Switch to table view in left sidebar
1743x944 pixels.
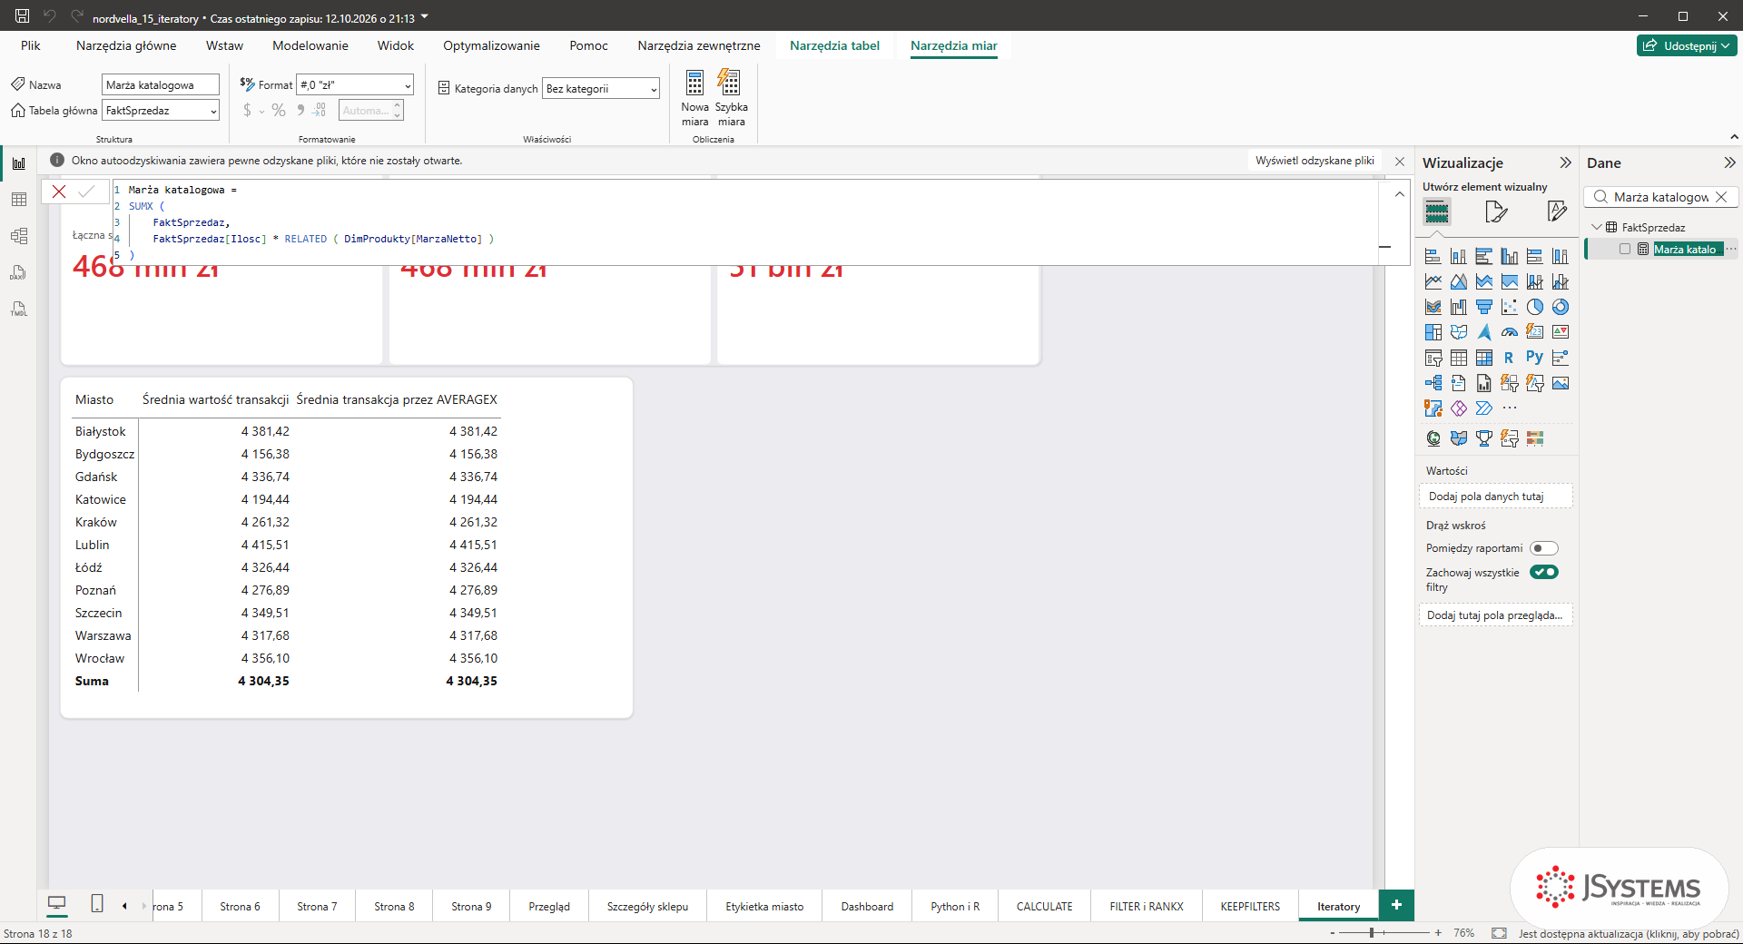coord(19,200)
